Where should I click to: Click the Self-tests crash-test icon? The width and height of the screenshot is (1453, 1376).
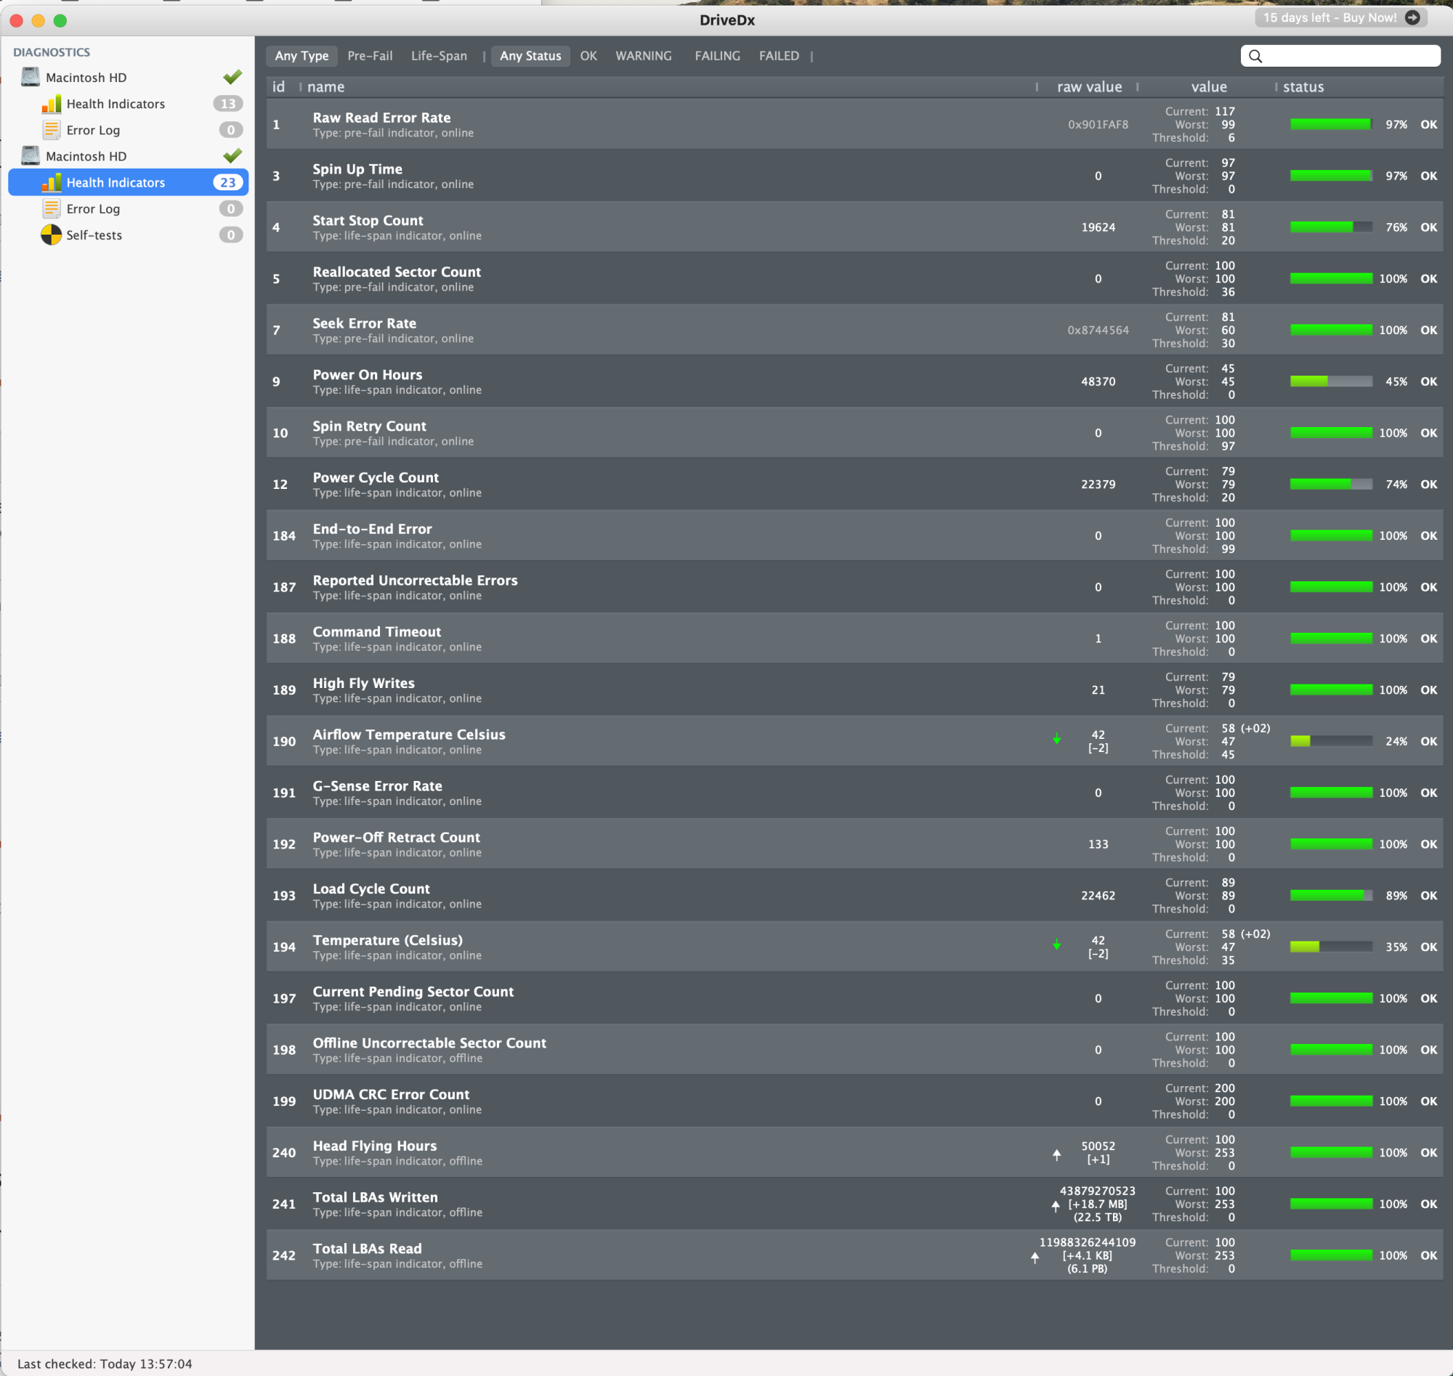pos(52,235)
